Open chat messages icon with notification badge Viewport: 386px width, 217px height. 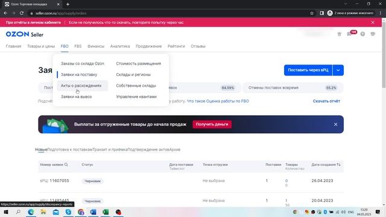pos(350,34)
